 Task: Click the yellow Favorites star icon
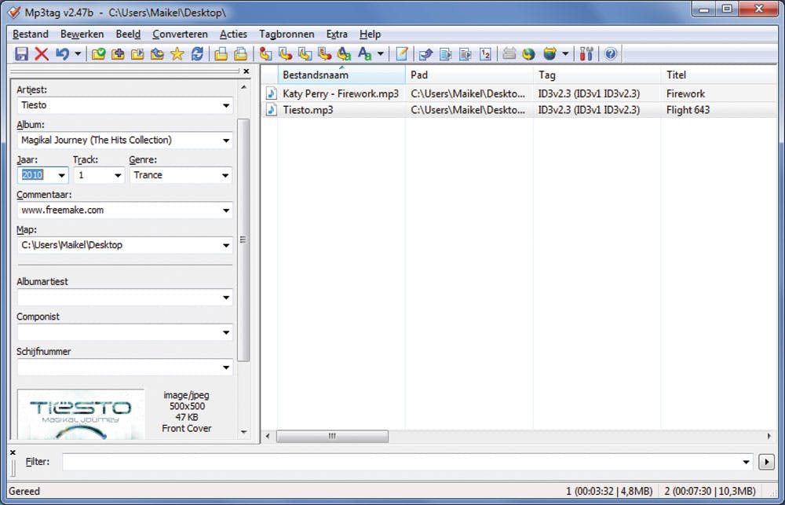pos(177,53)
